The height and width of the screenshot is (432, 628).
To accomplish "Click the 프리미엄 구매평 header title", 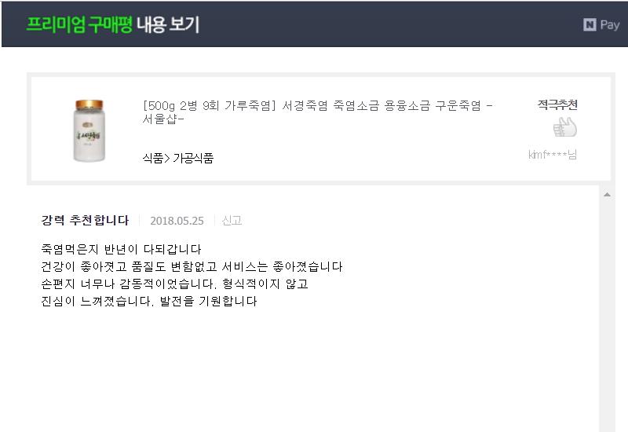I will (x=79, y=24).
